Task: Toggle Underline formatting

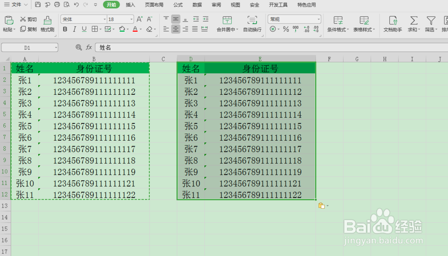Action: [84, 29]
